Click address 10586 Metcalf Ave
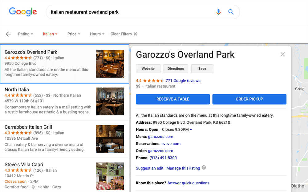The image size is (308, 192). pyautogui.click(x=21, y=138)
